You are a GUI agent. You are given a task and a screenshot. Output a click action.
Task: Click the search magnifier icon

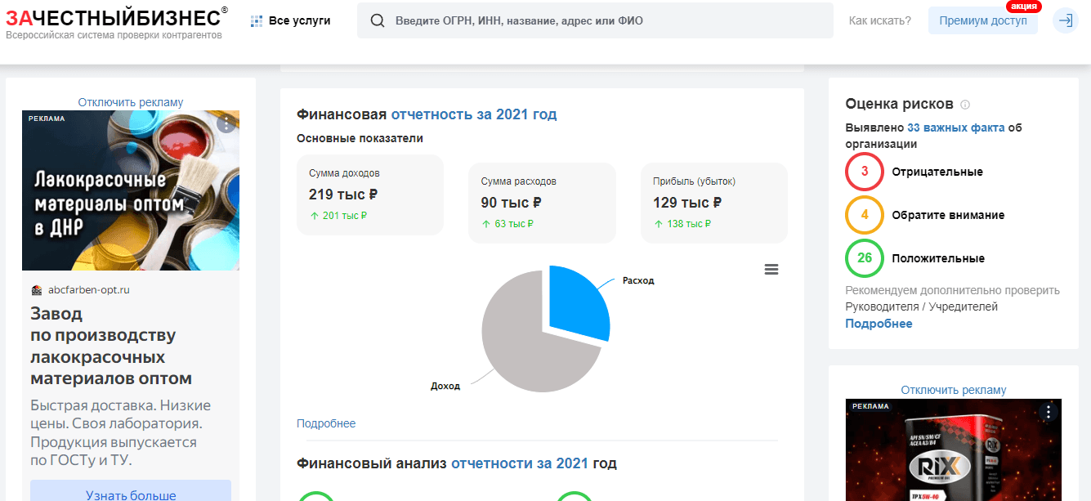pos(378,20)
